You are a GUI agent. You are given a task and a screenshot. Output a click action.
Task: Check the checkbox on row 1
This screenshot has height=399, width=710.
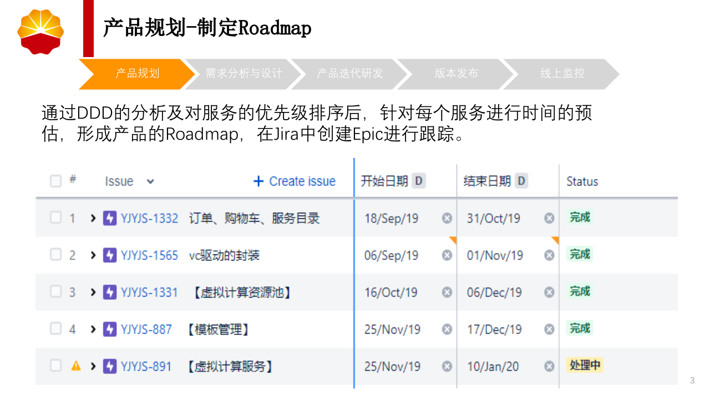coord(55,218)
